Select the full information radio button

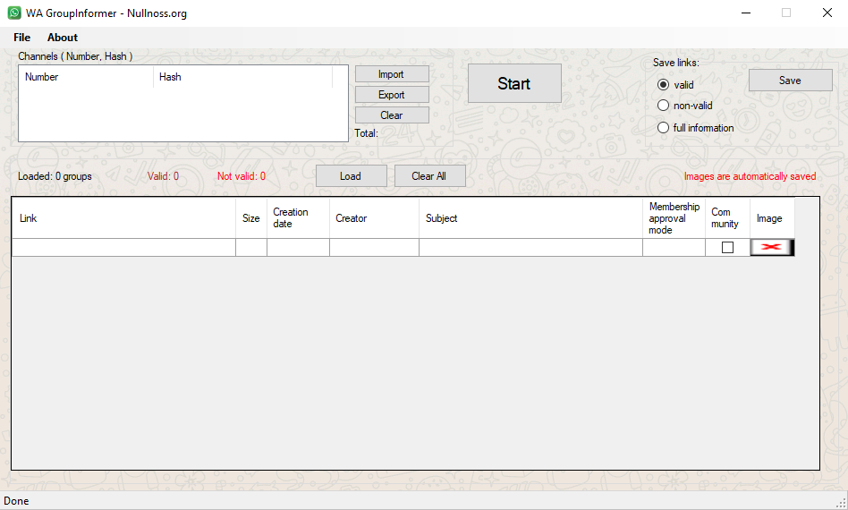(x=663, y=128)
